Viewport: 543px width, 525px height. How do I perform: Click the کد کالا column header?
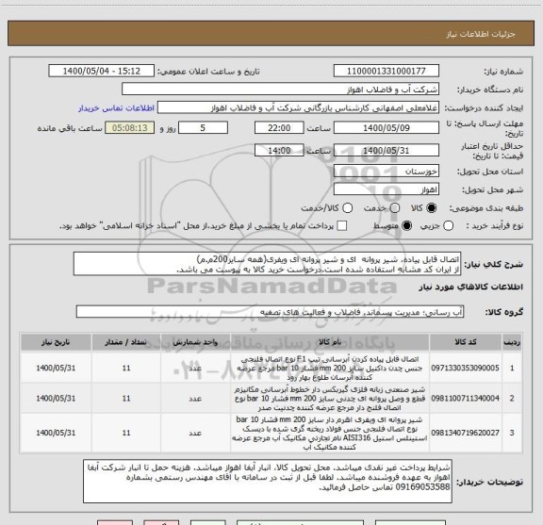click(x=466, y=342)
